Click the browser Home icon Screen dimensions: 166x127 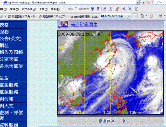[142, 16]
